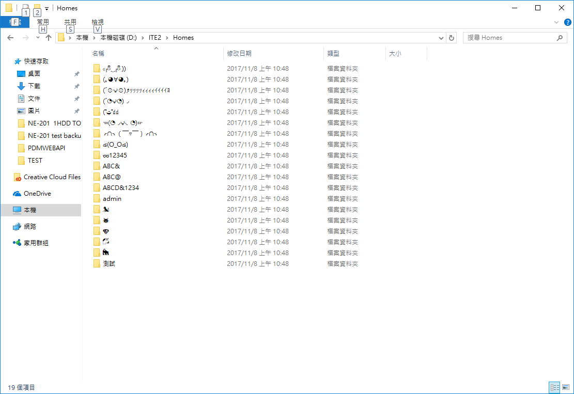Click the pin icon beside 桌面
The image size is (574, 394).
(x=77, y=74)
